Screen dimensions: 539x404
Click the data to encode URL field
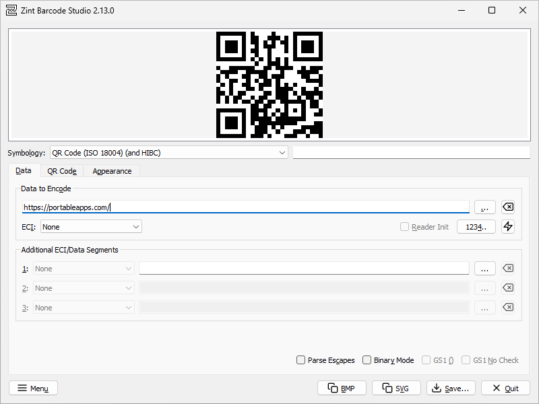click(246, 207)
